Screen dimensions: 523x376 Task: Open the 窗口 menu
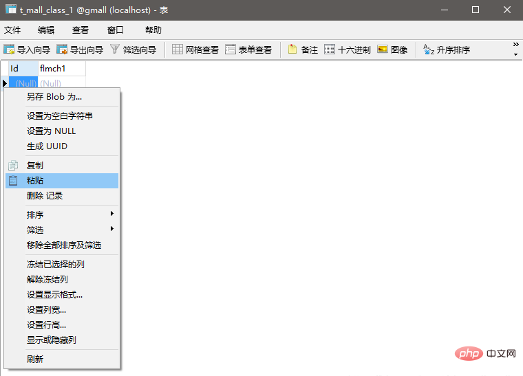coord(116,30)
